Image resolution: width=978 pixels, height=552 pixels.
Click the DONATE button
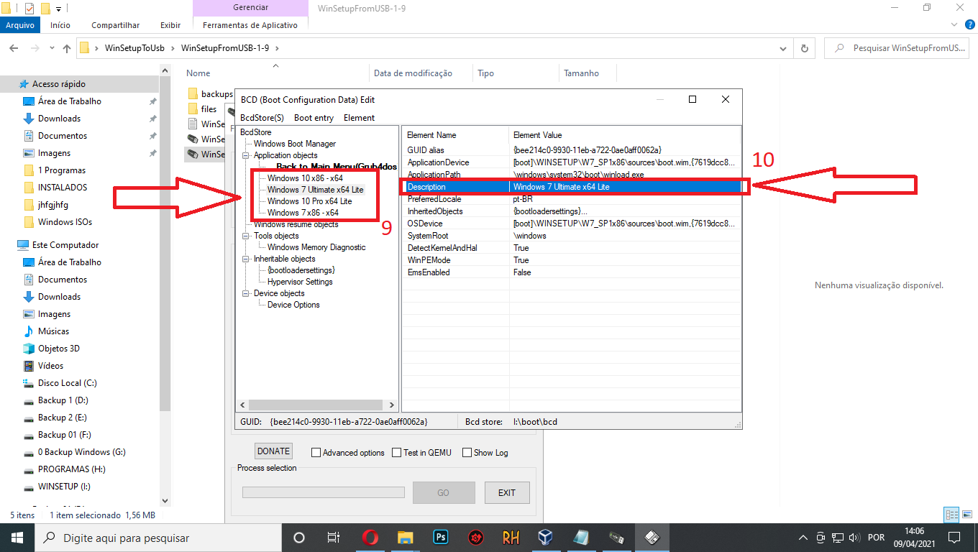tap(273, 451)
